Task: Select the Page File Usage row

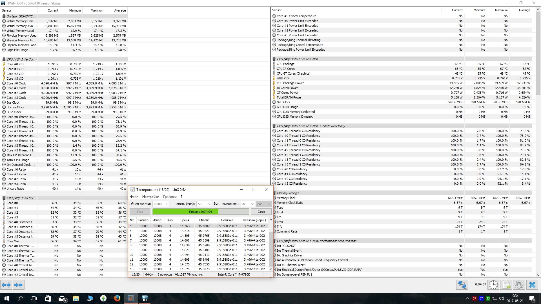Action: [x=65, y=50]
